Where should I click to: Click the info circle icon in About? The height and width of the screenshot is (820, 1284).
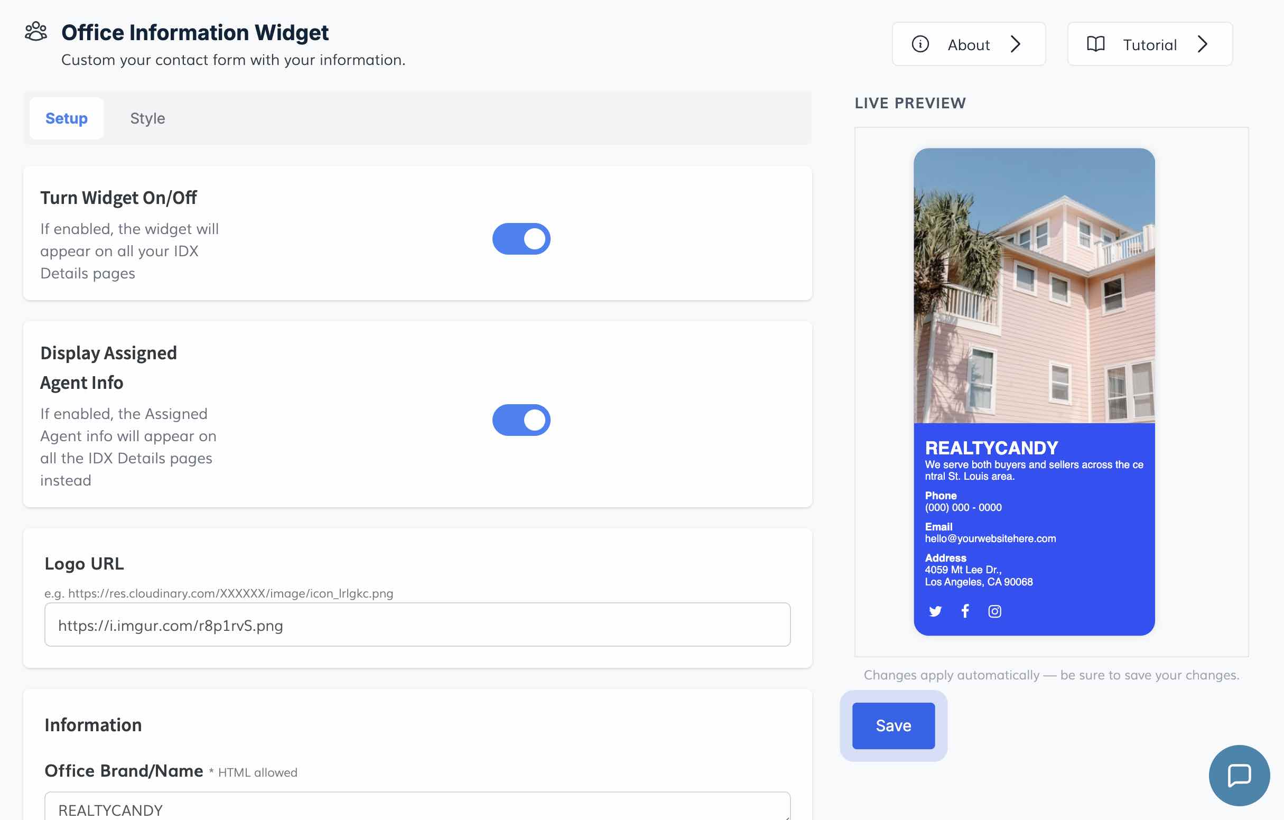tap(920, 44)
